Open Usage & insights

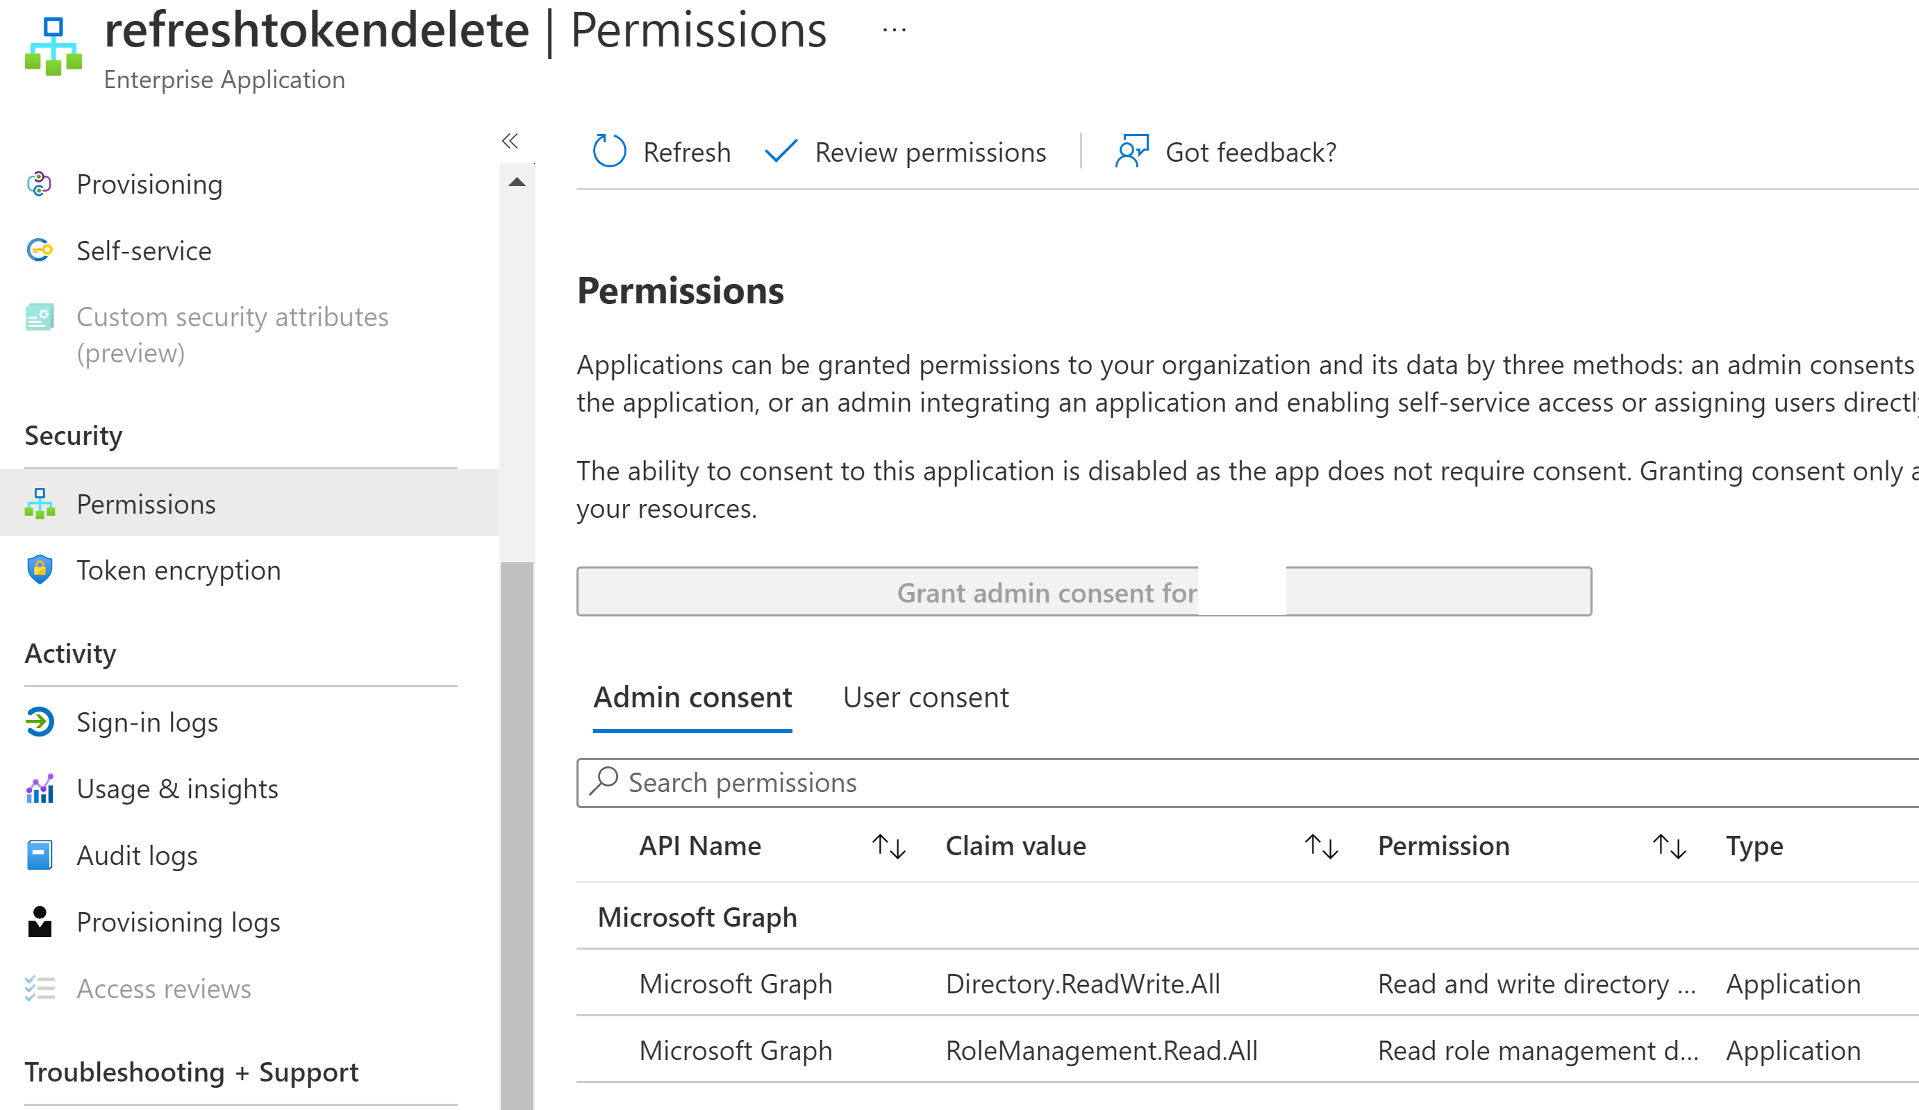(177, 789)
